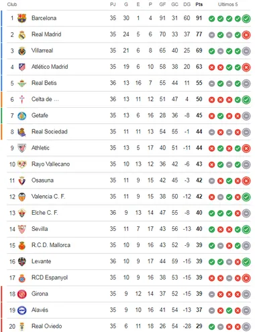255x332 pixels.
Task: Click the Real Madrid crest icon
Action: (21, 35)
